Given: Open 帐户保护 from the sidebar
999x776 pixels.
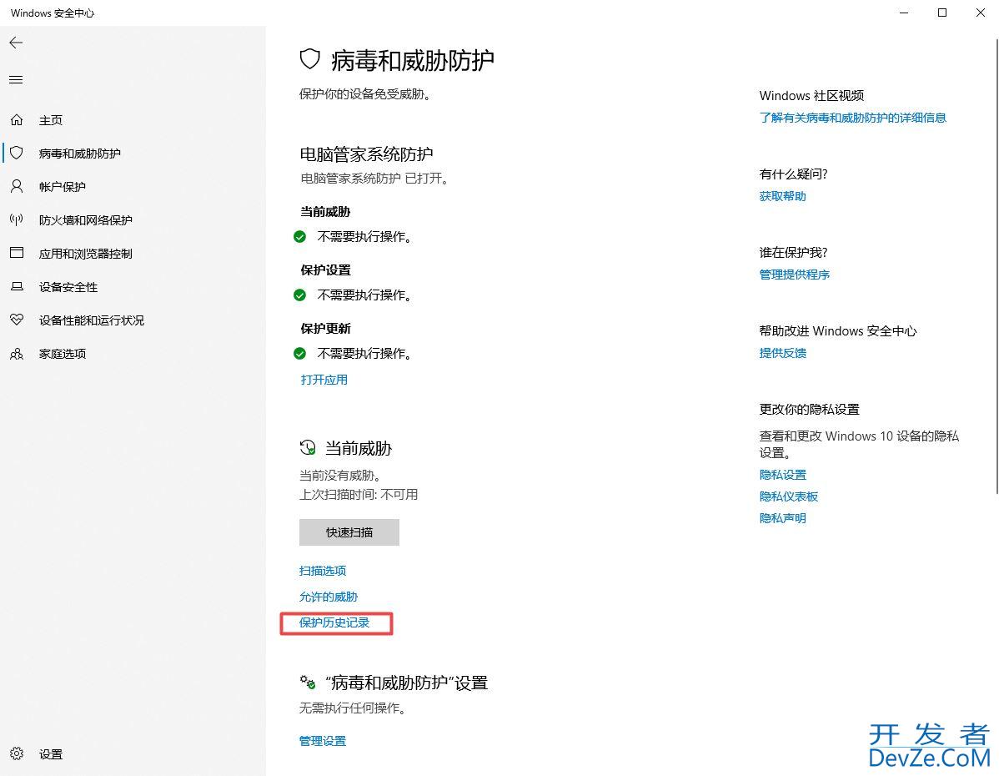Looking at the screenshot, I should (133, 186).
